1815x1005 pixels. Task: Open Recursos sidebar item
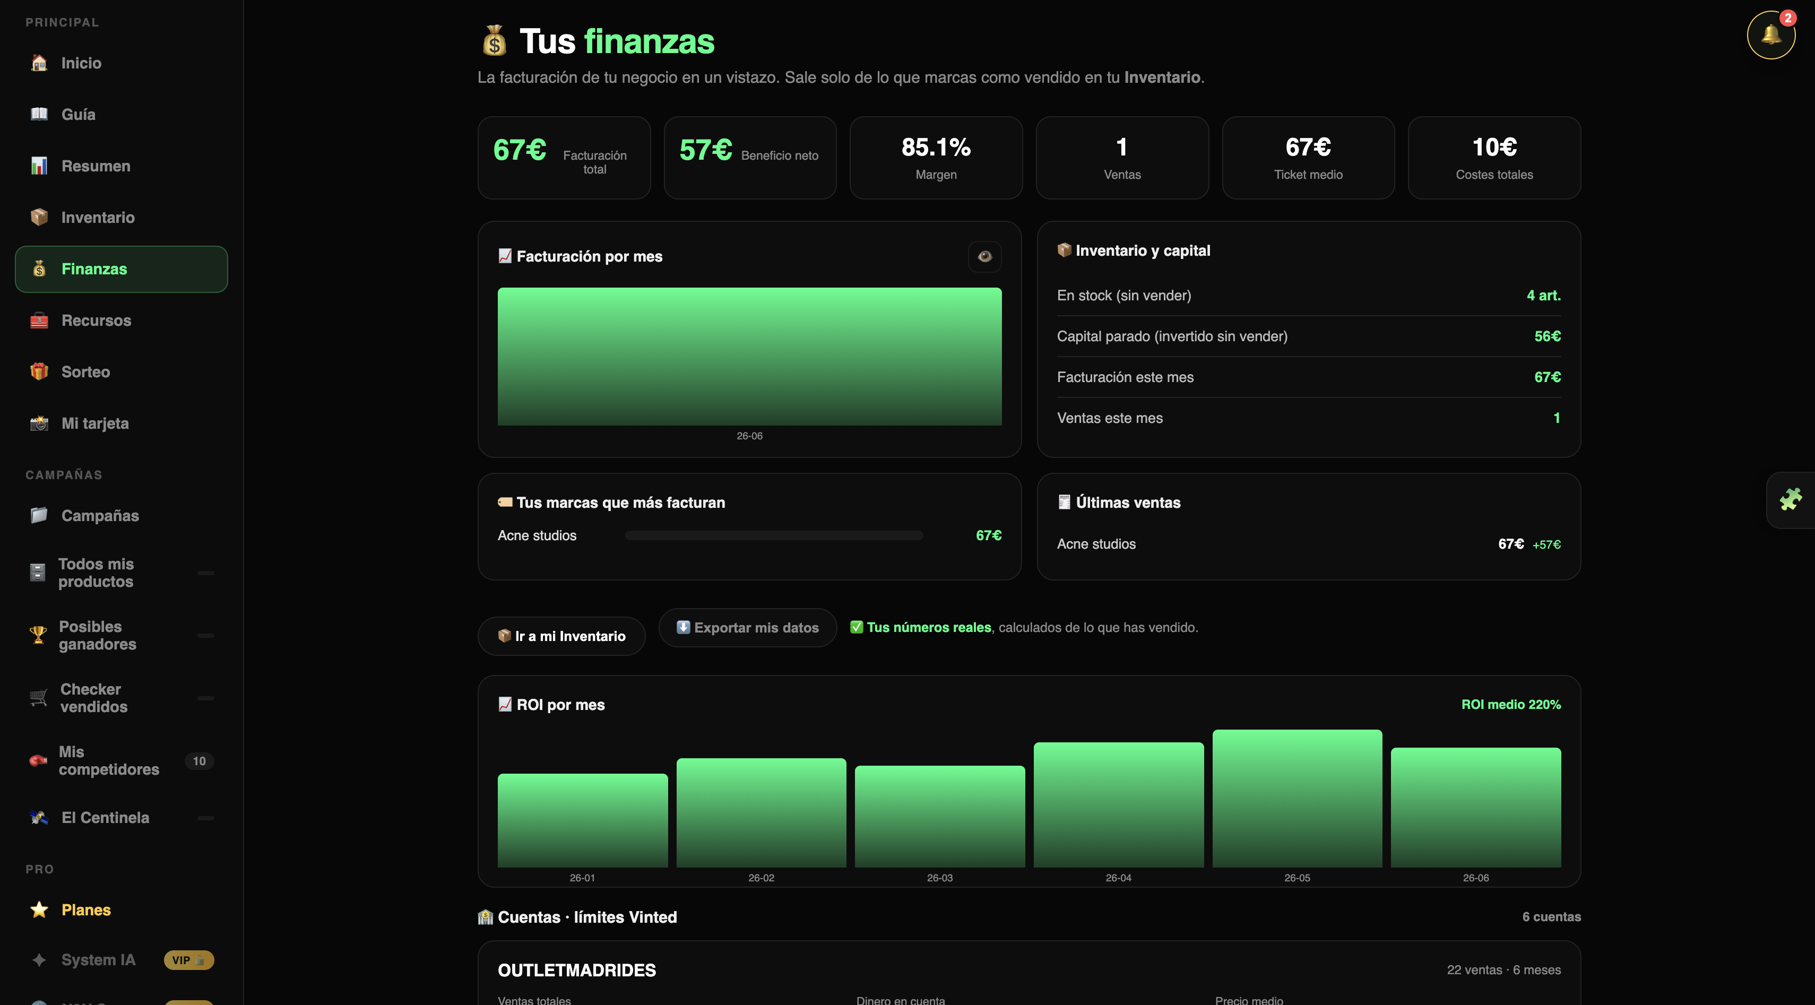(x=121, y=320)
